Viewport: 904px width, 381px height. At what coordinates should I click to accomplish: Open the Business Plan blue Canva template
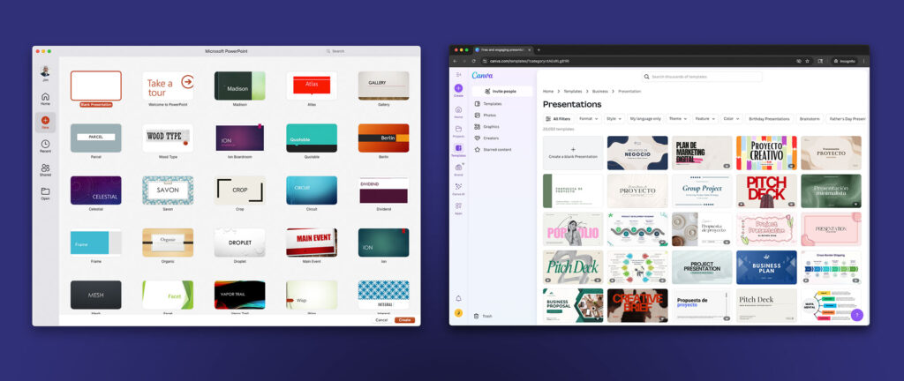[766, 267]
